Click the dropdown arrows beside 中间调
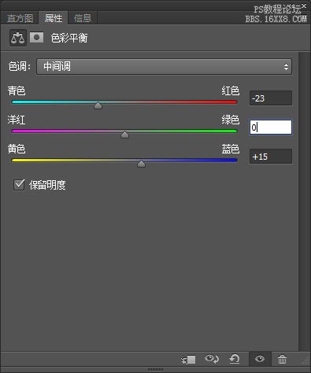This screenshot has height=373, width=311. (286, 67)
